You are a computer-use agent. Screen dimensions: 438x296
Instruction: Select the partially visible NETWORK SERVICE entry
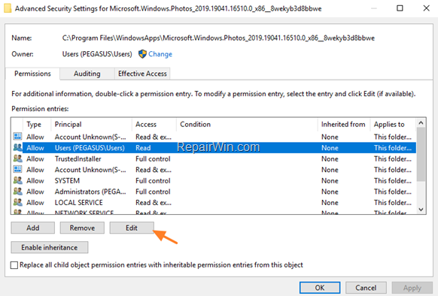84,213
